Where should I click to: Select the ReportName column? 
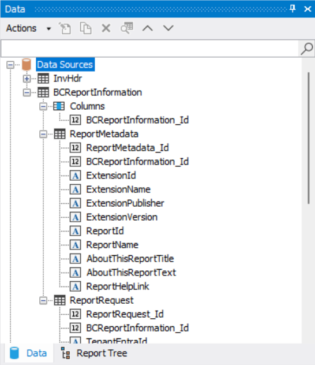[112, 245]
